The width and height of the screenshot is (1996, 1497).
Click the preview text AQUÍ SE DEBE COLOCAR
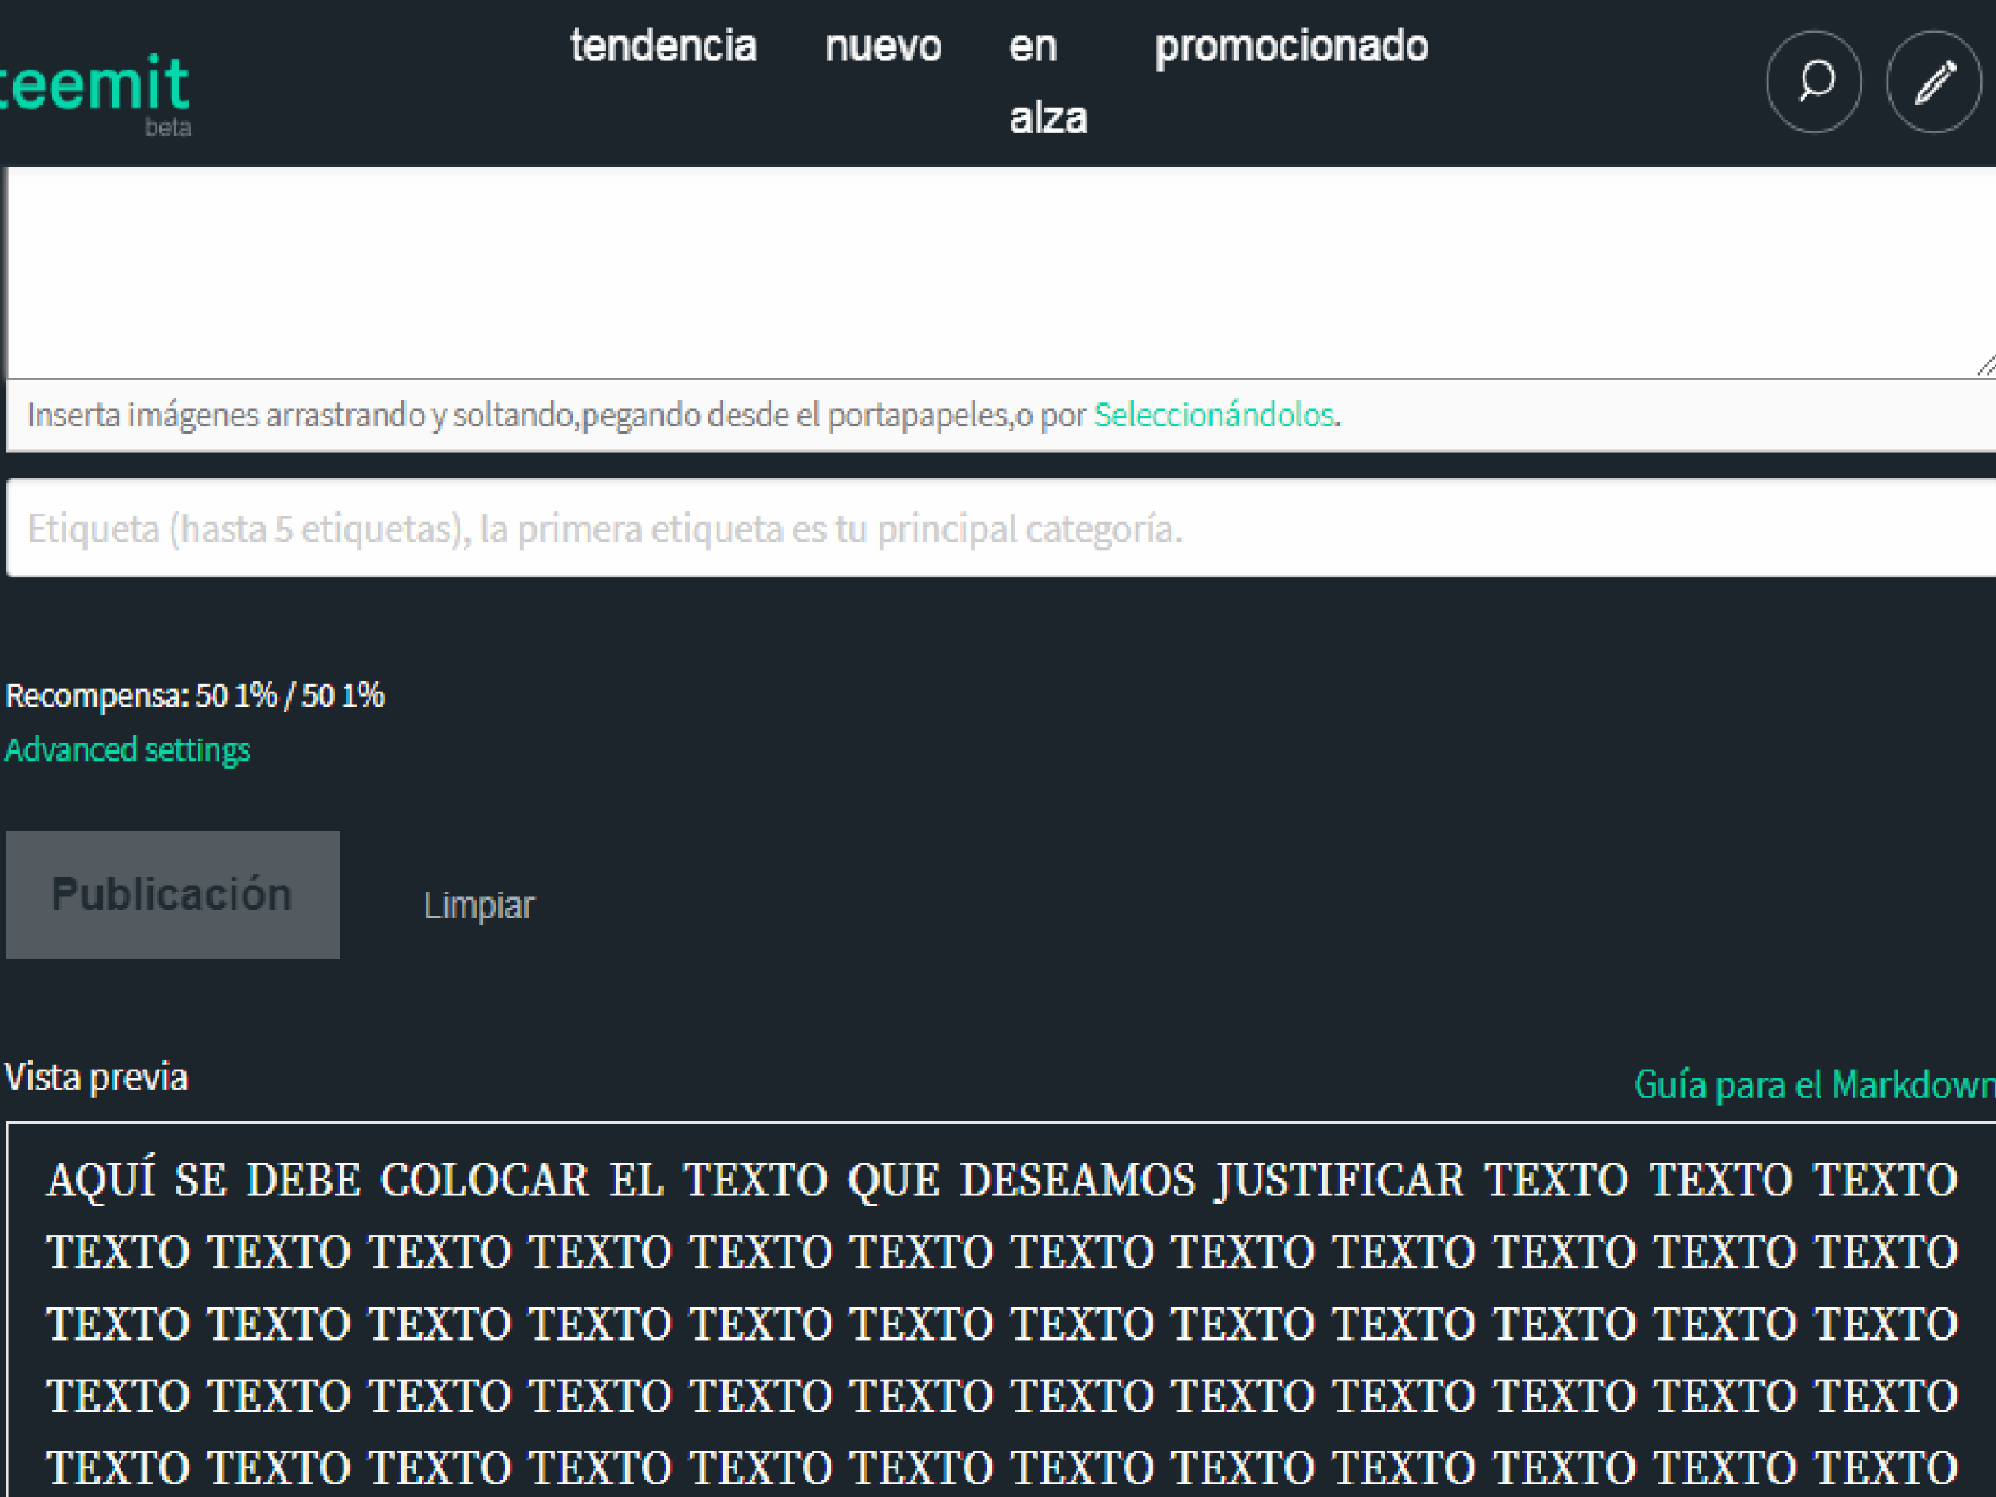tap(317, 1180)
